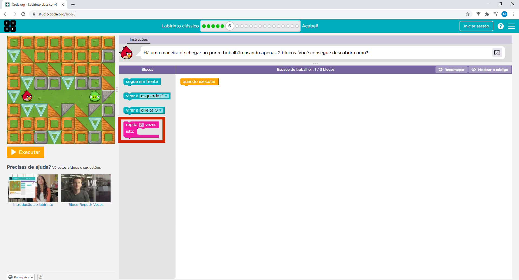This screenshot has width=519, height=280.
Task: Select the Instruções tab
Action: (x=139, y=40)
